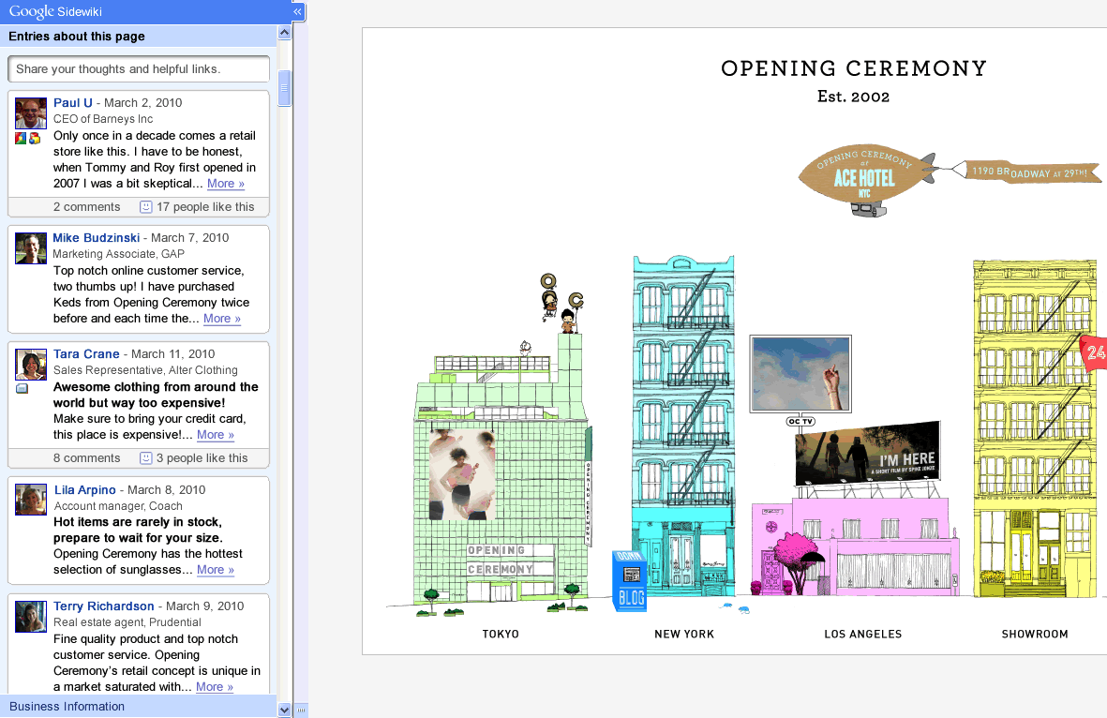Image resolution: width=1107 pixels, height=718 pixels.
Task: View the 2 comments on Paul U's entry
Action: 87,207
